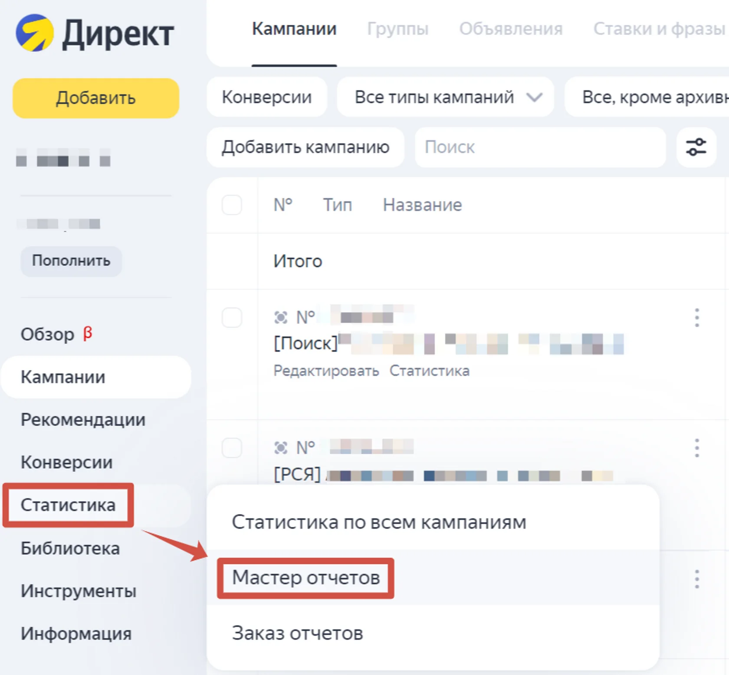This screenshot has height=675, width=729.
Task: Click the Пополнить balance button
Action: click(71, 261)
